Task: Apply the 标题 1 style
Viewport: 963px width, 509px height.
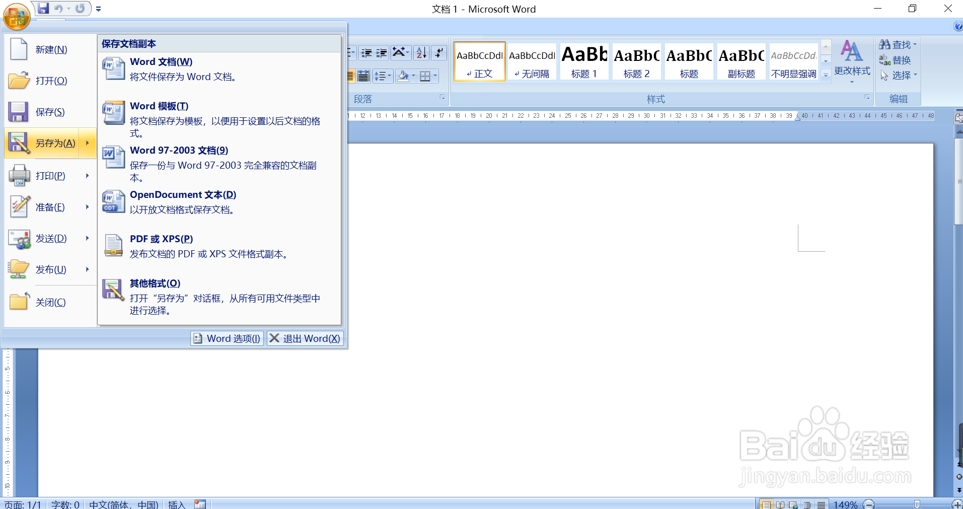Action: click(x=584, y=61)
